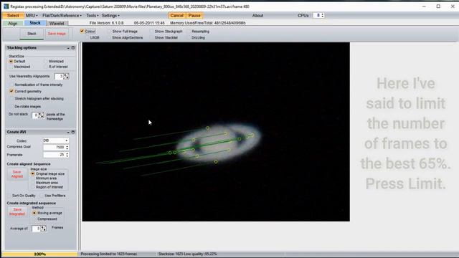Click the File Version text
The height and width of the screenshot is (258, 459).
point(107,23)
